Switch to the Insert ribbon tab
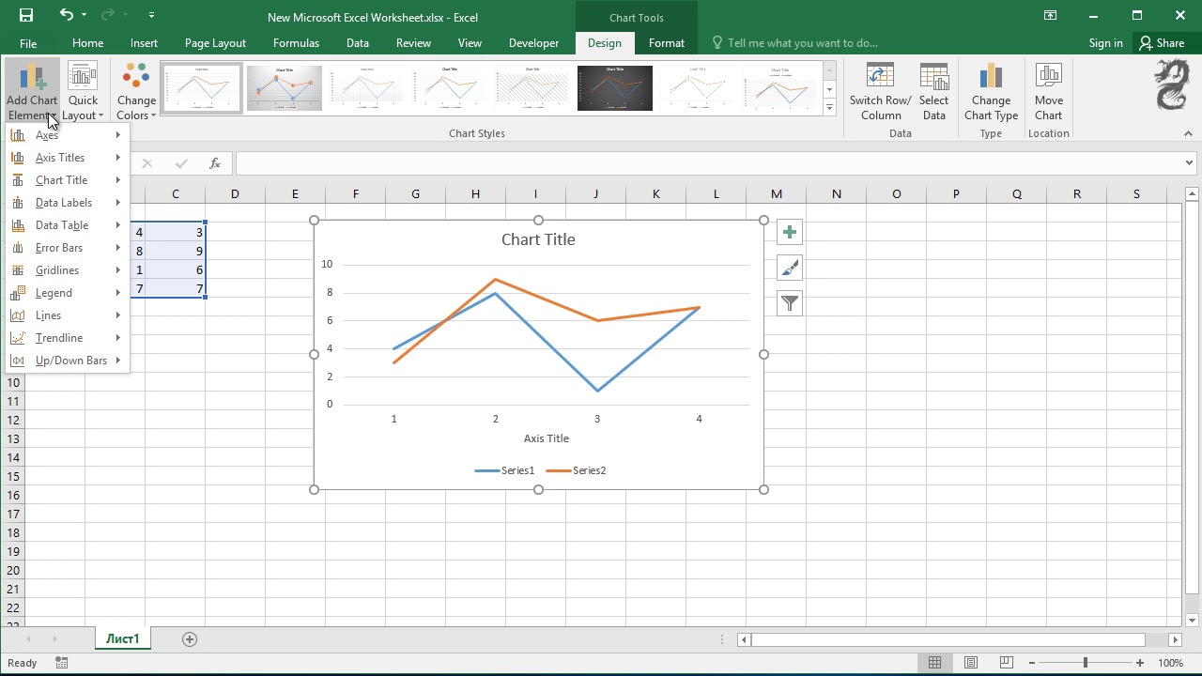 tap(144, 43)
